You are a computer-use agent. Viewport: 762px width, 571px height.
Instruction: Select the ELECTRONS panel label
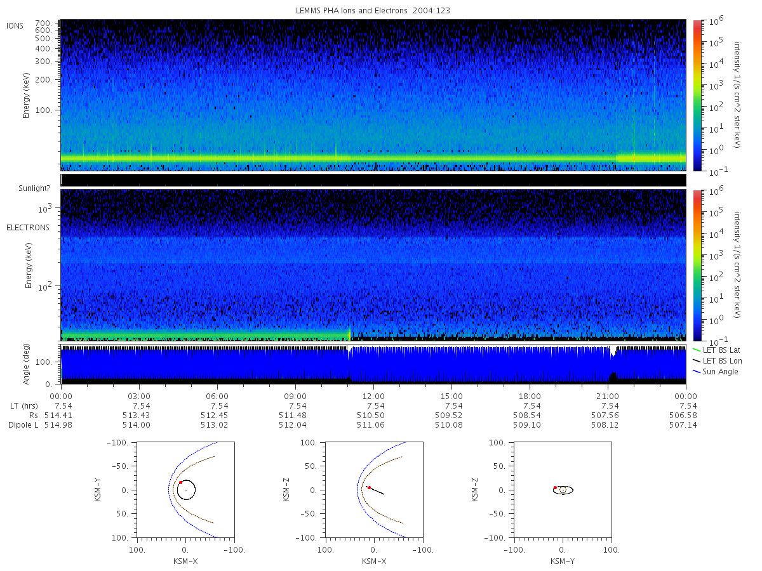27,227
